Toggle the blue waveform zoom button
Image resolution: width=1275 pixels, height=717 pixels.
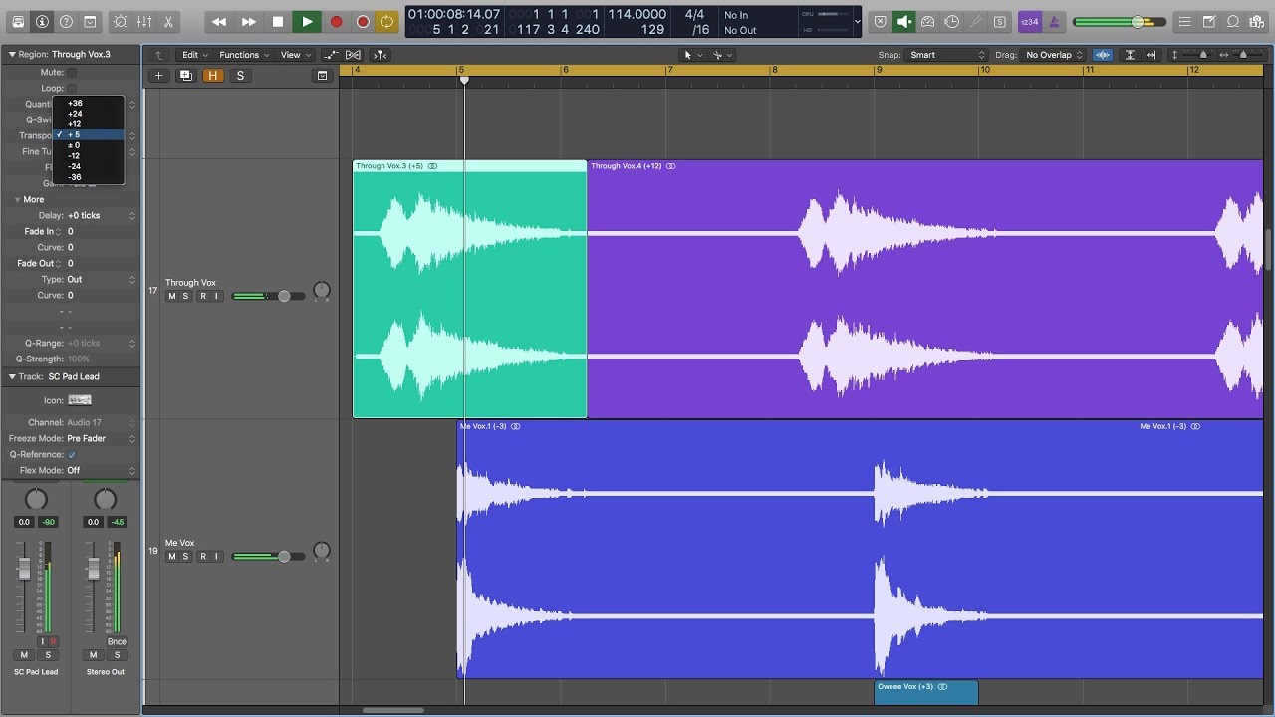(1103, 55)
